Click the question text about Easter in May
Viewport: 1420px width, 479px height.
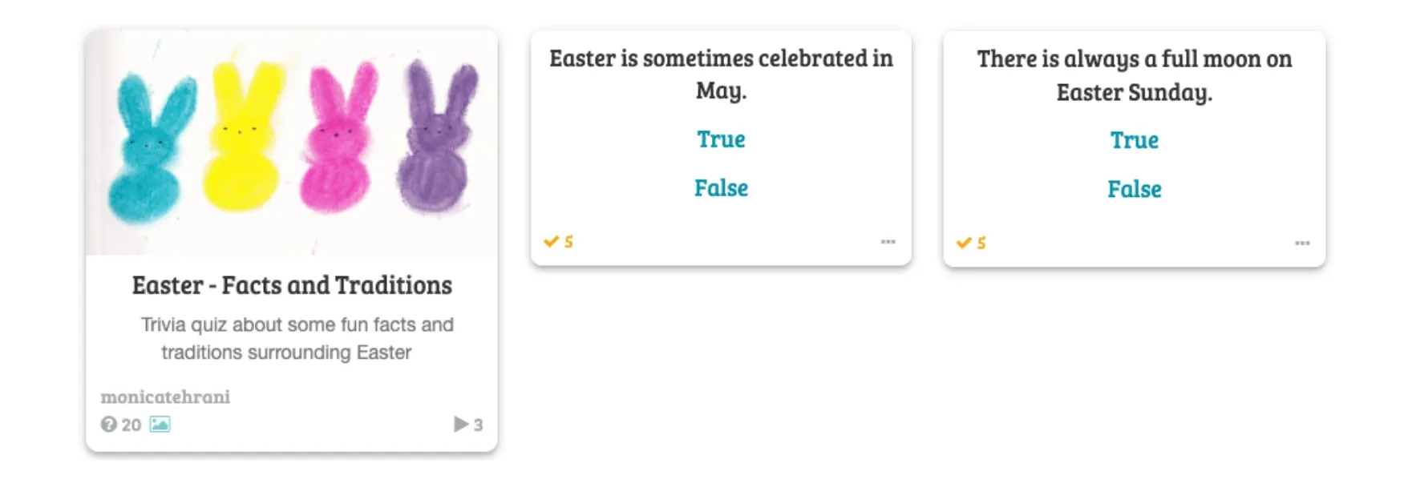721,74
